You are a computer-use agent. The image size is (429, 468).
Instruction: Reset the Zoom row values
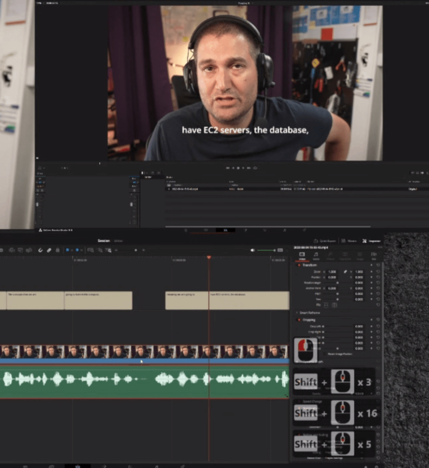pyautogui.click(x=378, y=272)
